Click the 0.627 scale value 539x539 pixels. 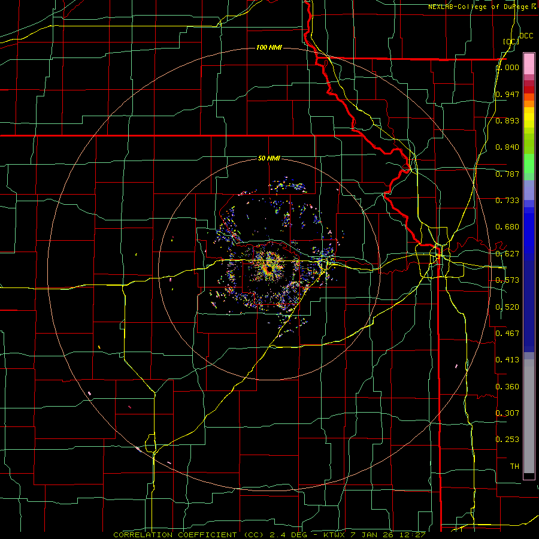507,254
